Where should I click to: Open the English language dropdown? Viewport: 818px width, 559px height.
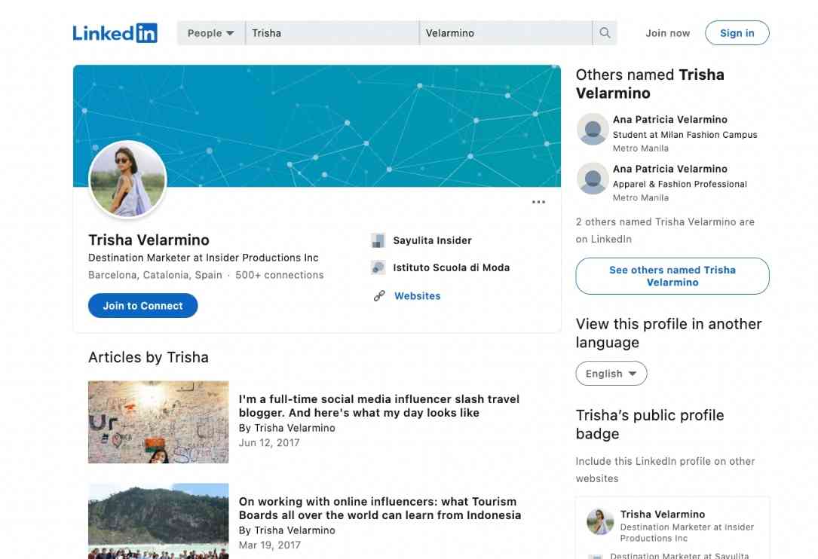pos(611,374)
